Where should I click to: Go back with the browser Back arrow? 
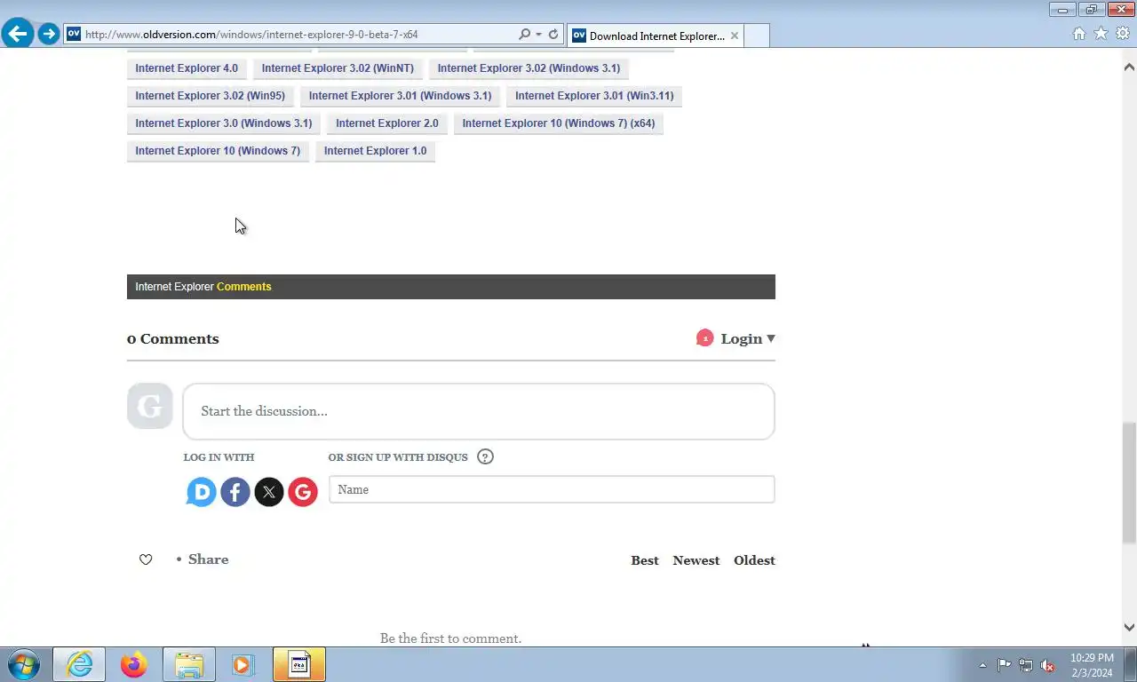(x=18, y=35)
